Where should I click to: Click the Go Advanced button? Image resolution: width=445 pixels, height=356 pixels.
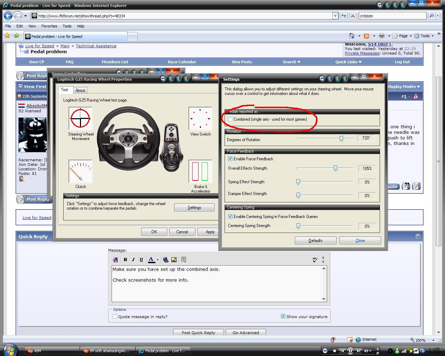point(246,332)
